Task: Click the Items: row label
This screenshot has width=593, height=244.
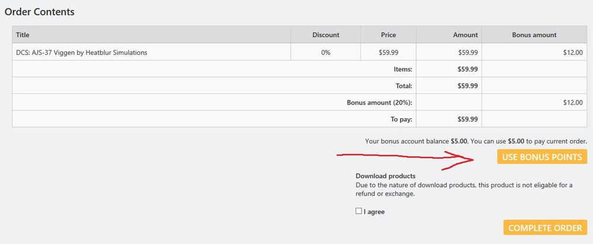Action: 403,69
